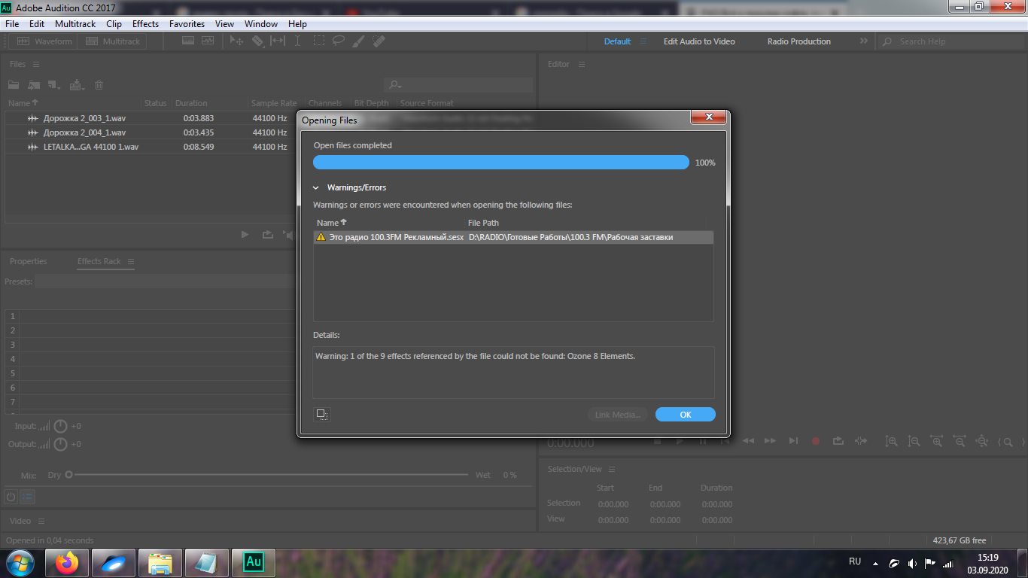The width and height of the screenshot is (1028, 578).
Task: Click the Record button in Editor transport
Action: [816, 441]
